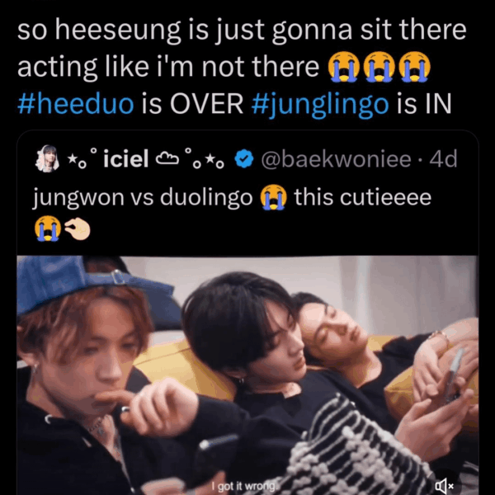The width and height of the screenshot is (495, 495).
Task: Click the "this cutieeee" text in quoted tweet
Action: point(363,197)
